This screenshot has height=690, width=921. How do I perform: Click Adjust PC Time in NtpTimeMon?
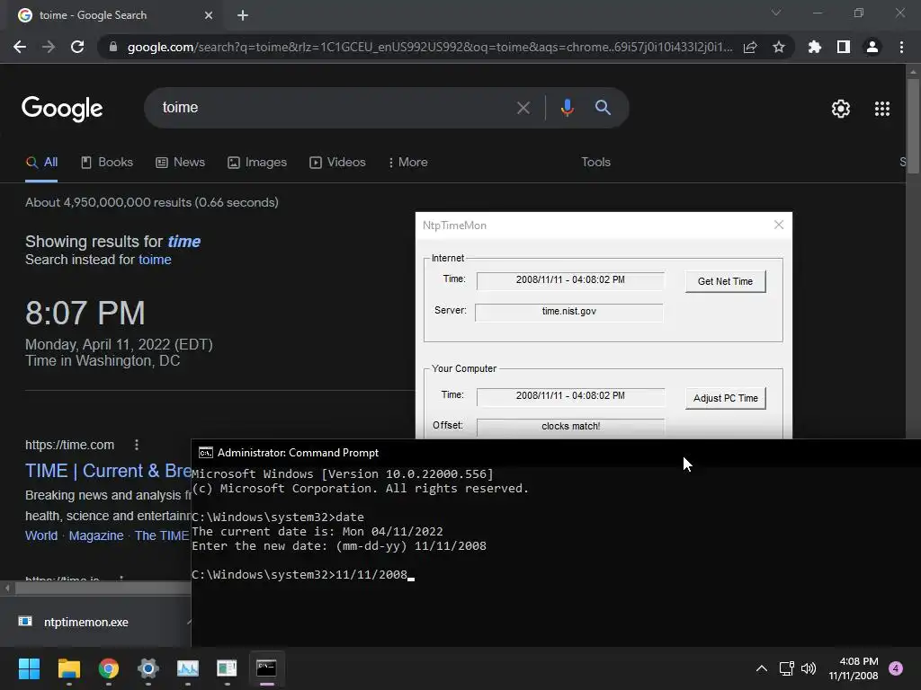(726, 398)
